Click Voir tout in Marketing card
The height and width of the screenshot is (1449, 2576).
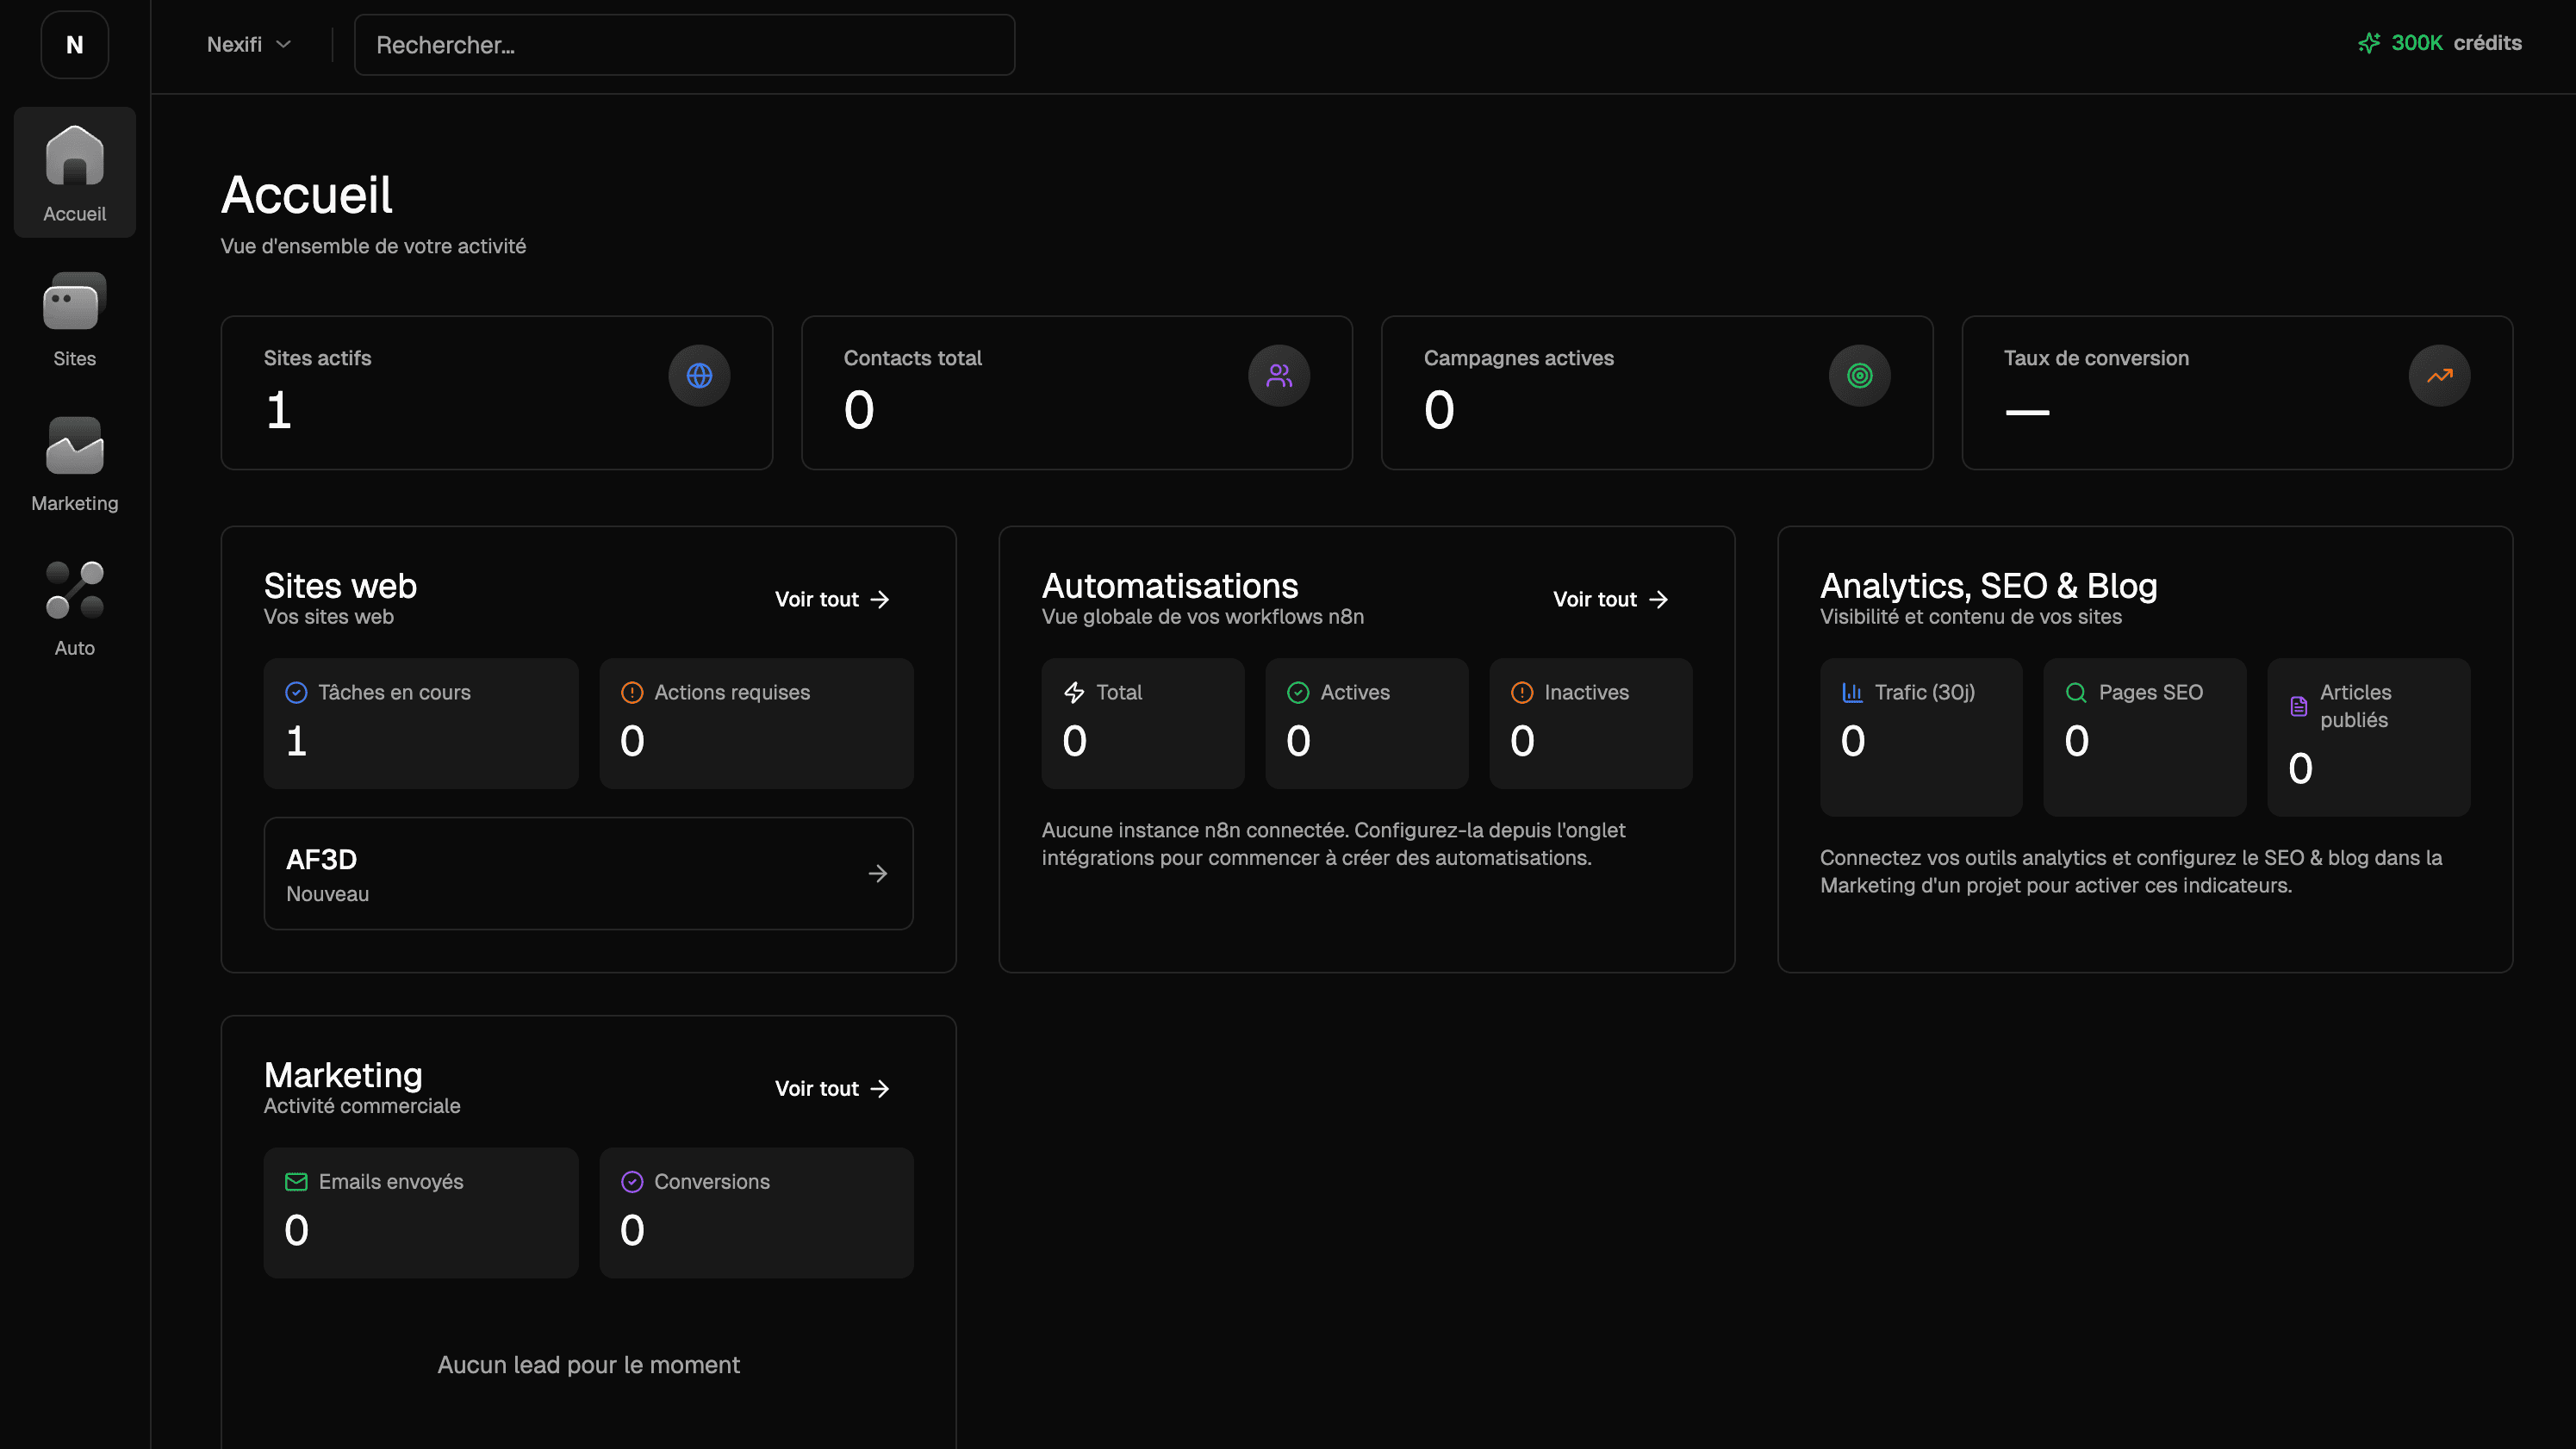[x=832, y=1088]
